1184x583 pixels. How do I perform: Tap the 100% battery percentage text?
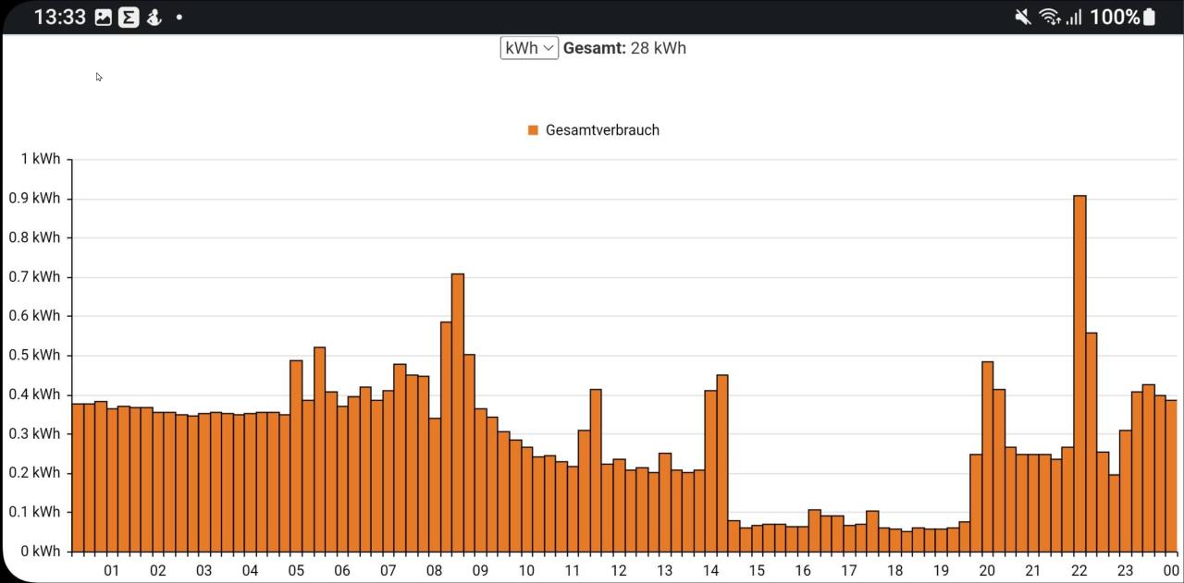1115,17
